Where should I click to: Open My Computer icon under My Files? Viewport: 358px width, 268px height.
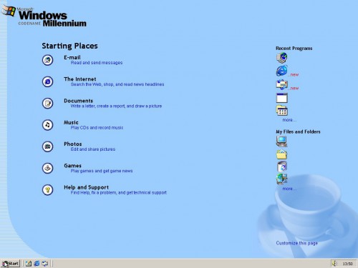(282, 142)
